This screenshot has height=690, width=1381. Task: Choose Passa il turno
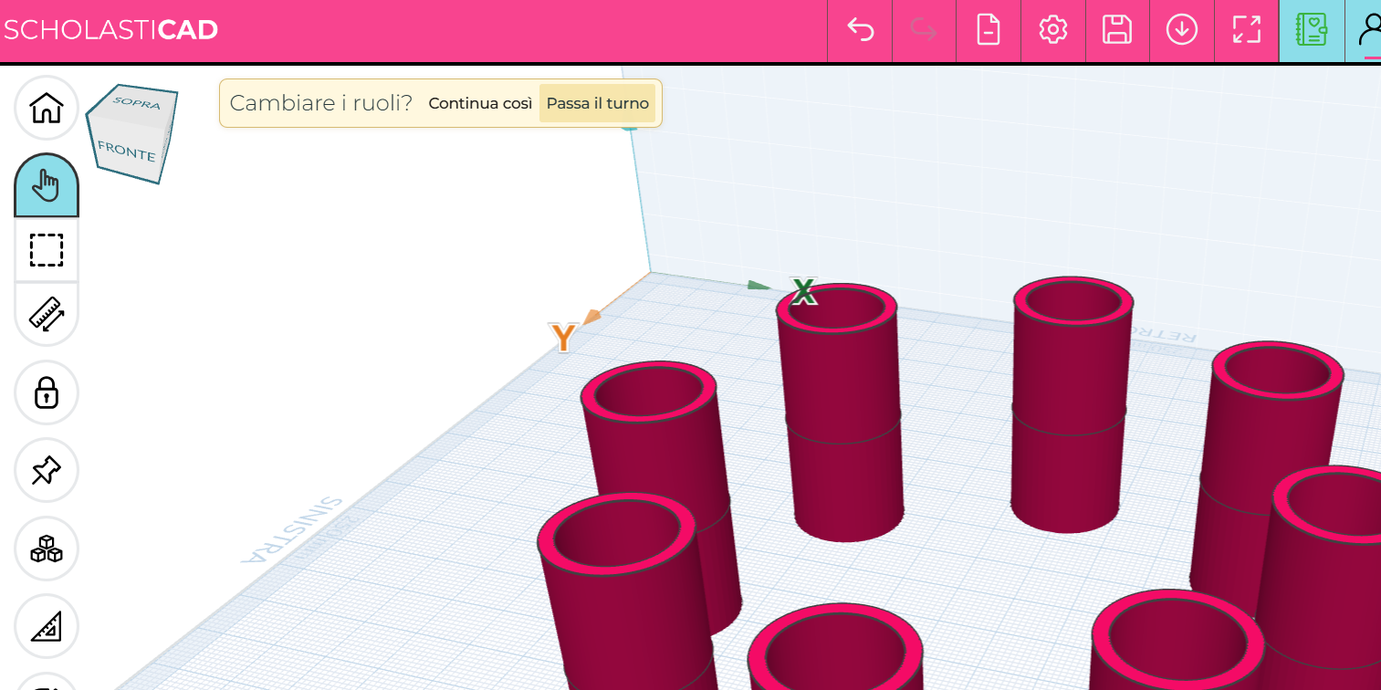point(598,103)
